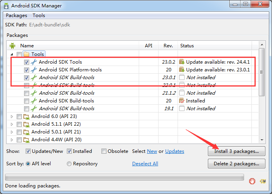
Task: Select the Repository sort radio button
Action: tap(69, 164)
